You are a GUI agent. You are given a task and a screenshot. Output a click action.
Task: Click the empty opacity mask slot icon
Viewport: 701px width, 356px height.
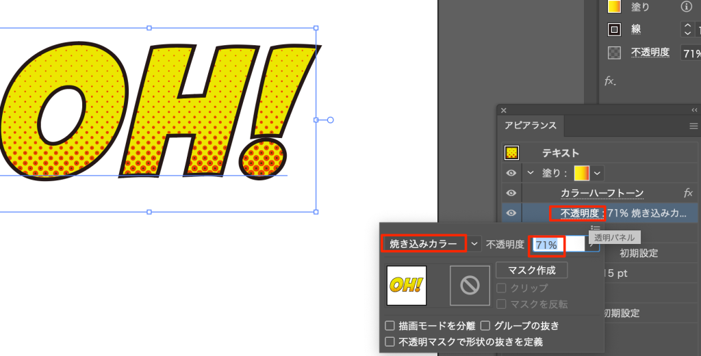[x=470, y=285]
